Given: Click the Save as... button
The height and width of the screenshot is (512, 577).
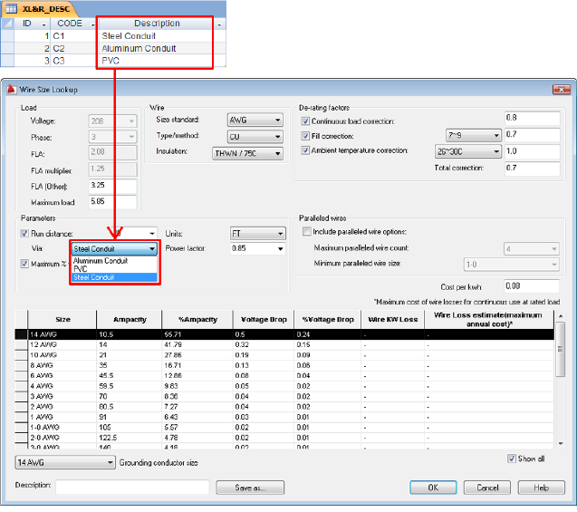Looking at the screenshot, I should pos(251,488).
